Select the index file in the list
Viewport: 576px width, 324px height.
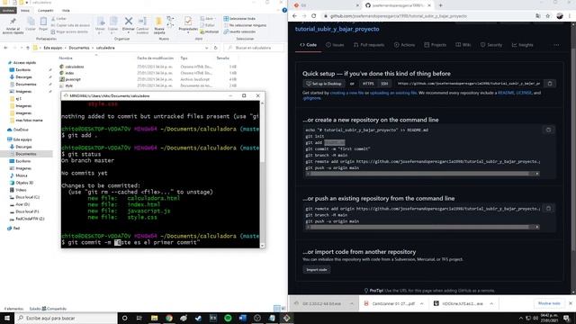click(69, 73)
